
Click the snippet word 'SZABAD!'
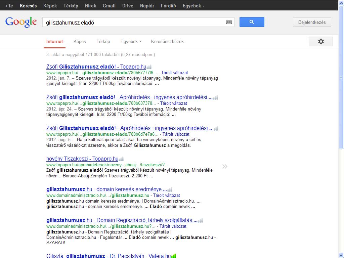click(x=56, y=243)
